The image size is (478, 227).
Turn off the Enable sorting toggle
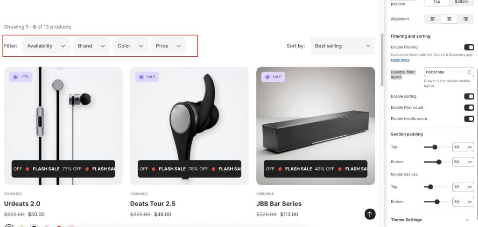click(x=469, y=96)
